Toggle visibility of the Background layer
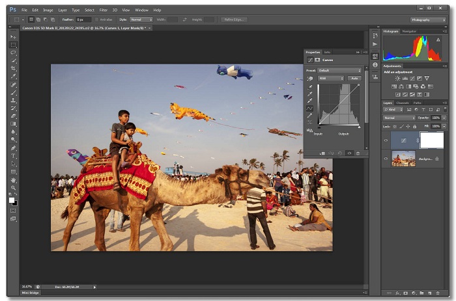 point(386,159)
